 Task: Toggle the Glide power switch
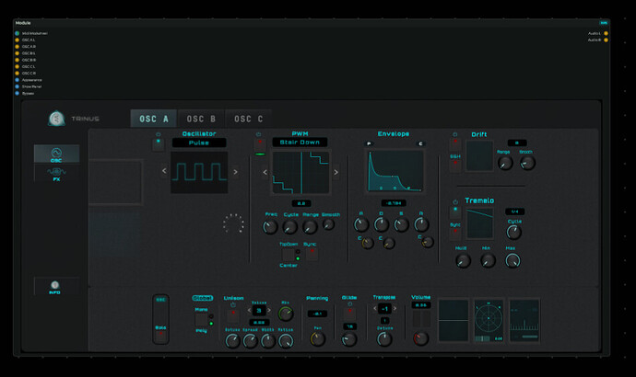pyautogui.click(x=349, y=314)
